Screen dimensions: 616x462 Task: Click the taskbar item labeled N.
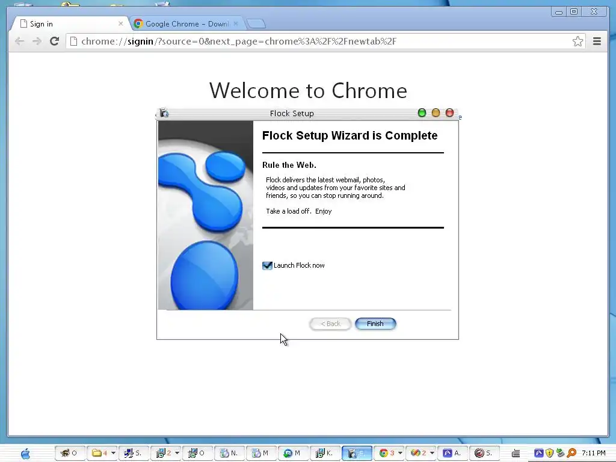click(229, 453)
